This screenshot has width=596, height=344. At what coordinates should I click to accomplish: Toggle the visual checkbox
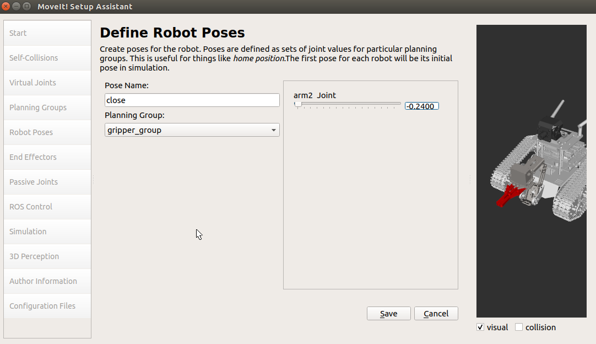pyautogui.click(x=480, y=327)
